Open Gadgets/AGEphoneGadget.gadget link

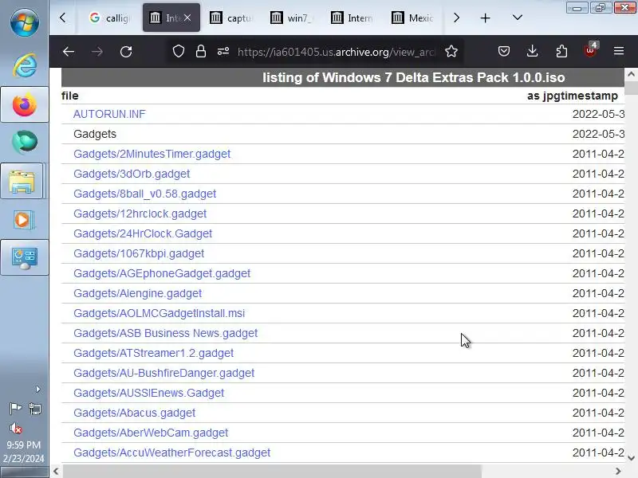pyautogui.click(x=162, y=273)
